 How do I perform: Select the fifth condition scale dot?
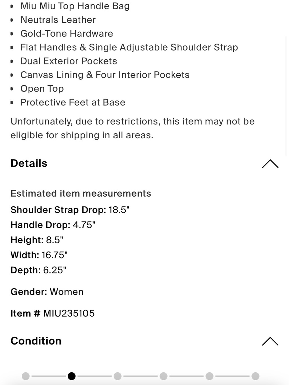pos(209,376)
